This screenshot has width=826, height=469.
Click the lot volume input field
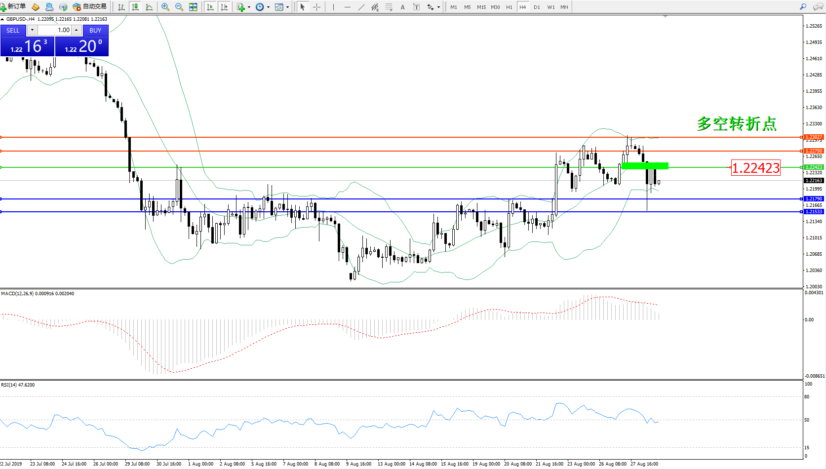54,30
